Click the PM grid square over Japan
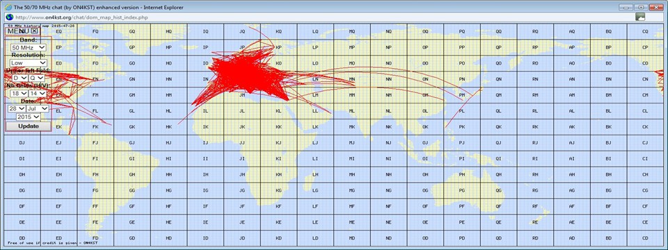668x250 pixels. [462, 95]
